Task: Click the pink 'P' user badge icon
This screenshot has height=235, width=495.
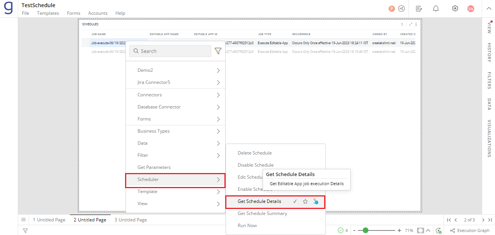Action: pyautogui.click(x=392, y=8)
